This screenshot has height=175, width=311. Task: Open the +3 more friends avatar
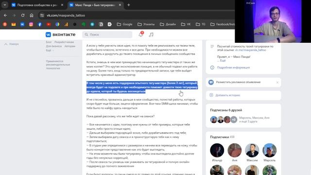(234, 120)
